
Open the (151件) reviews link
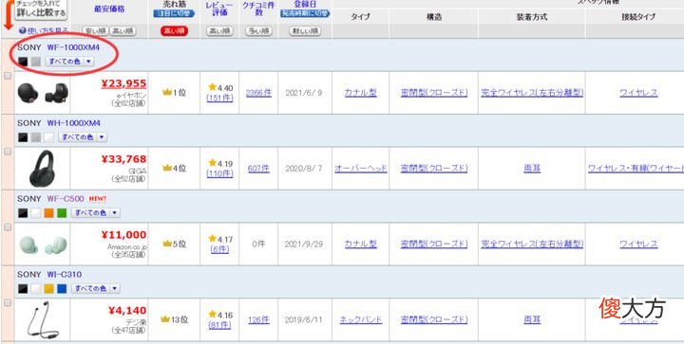click(219, 99)
